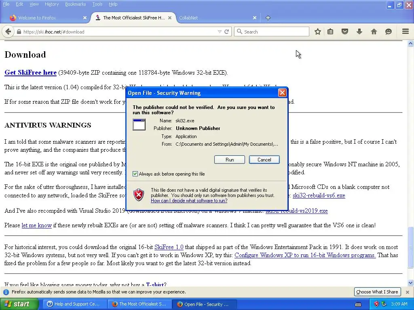Click the address bar URL field

119,31
